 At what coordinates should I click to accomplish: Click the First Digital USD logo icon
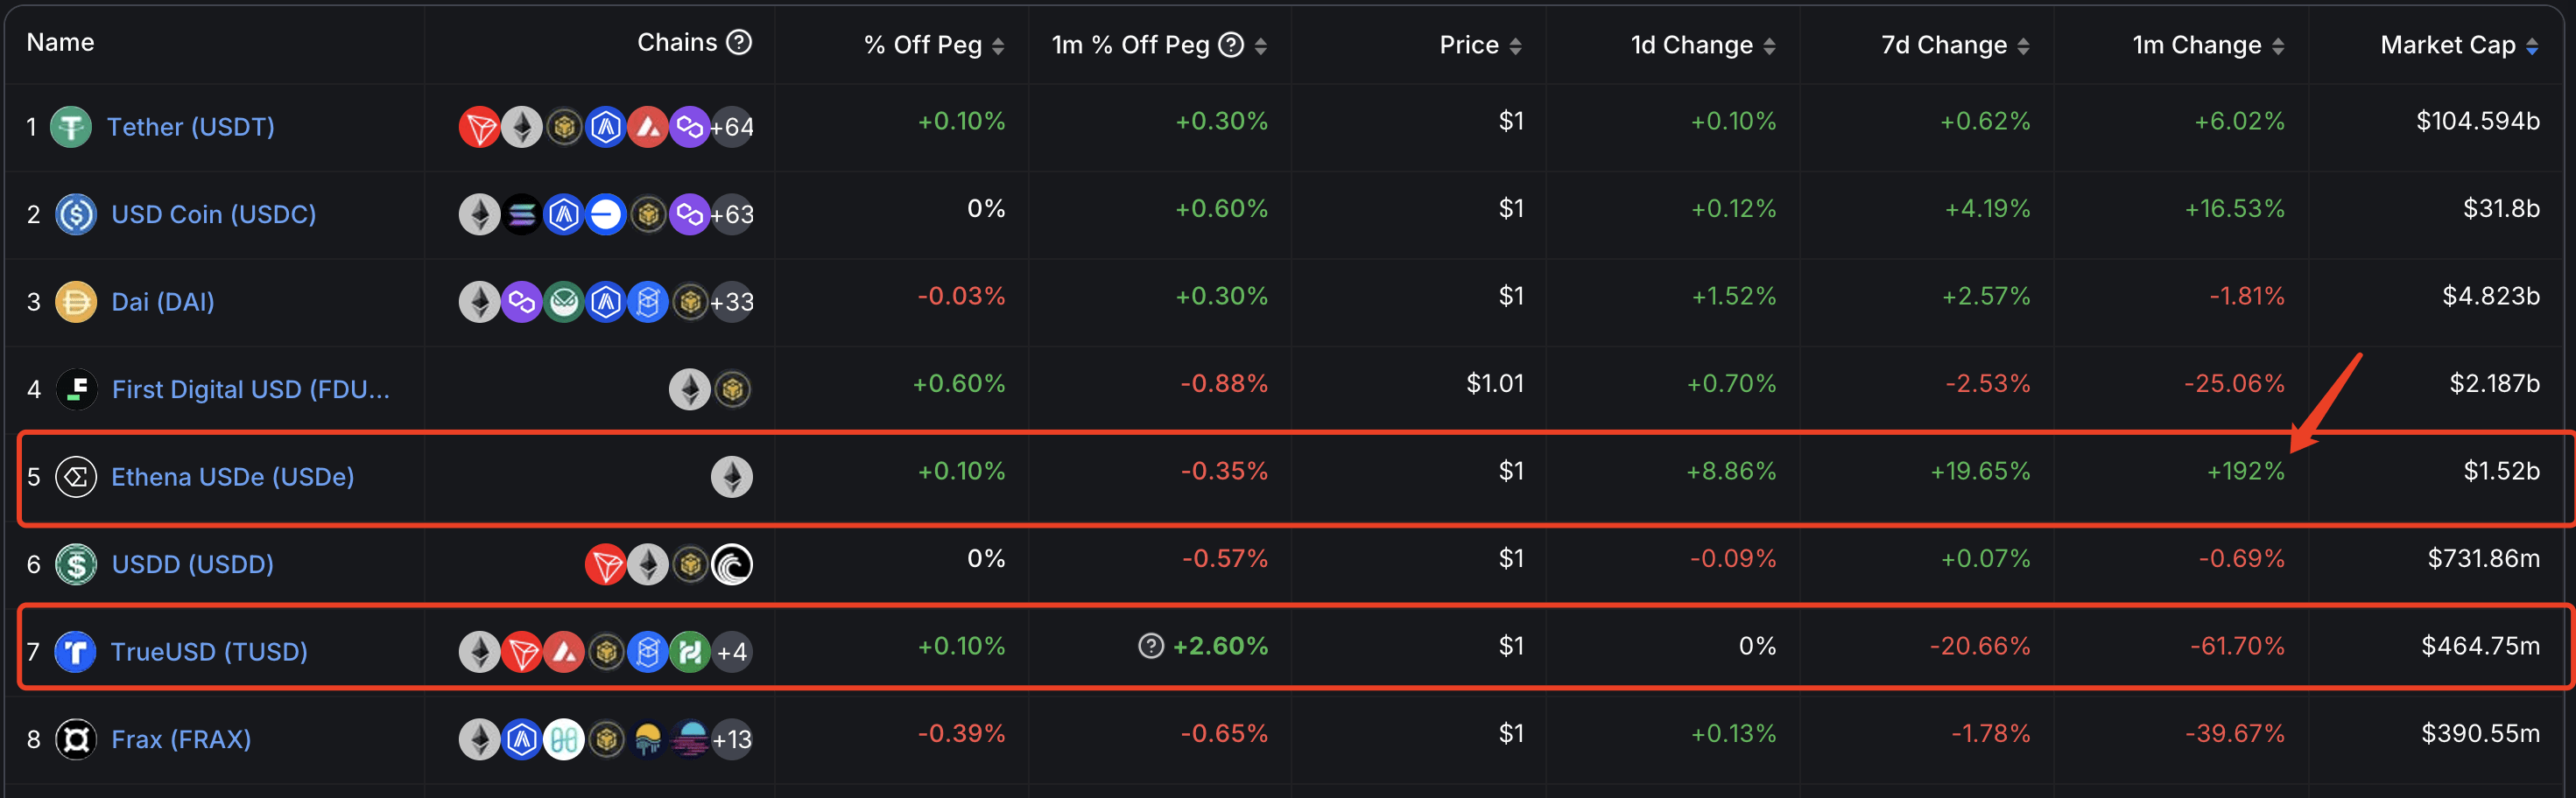(76, 389)
